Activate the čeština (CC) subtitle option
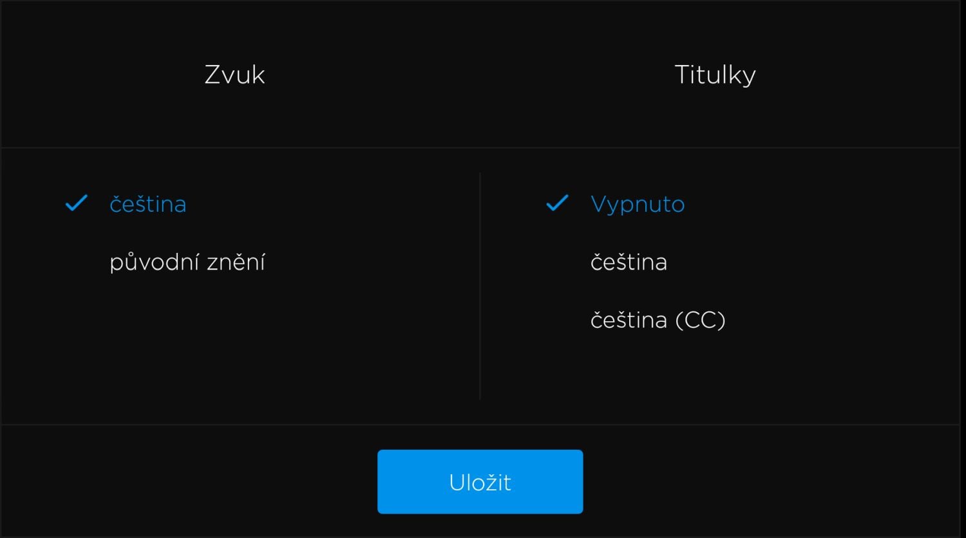The height and width of the screenshot is (538, 966). [659, 320]
